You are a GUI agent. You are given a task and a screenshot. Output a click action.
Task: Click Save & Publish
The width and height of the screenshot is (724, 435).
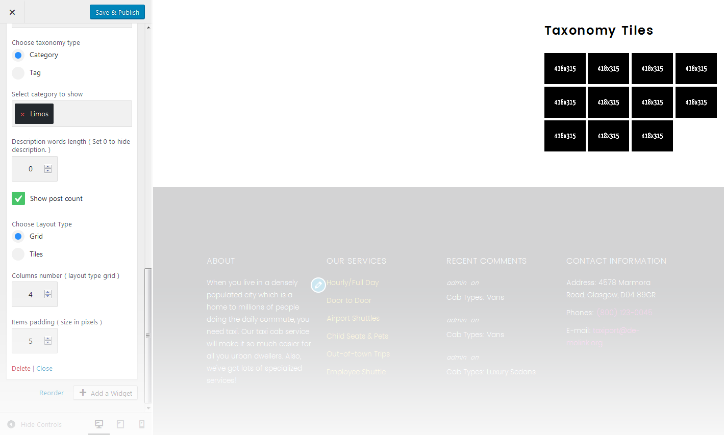point(117,12)
